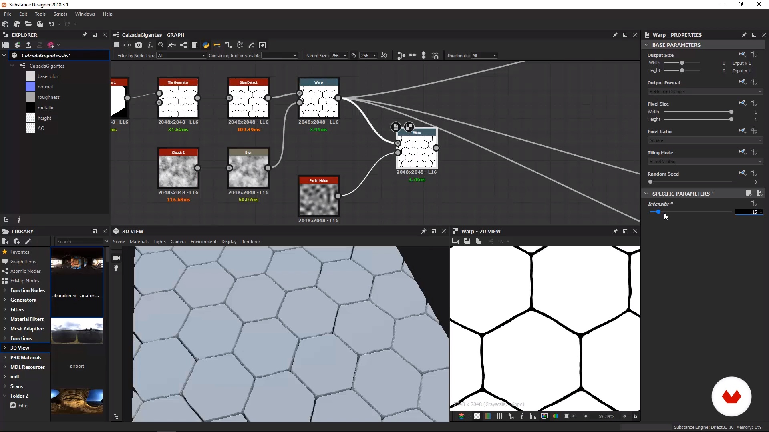
Task: Click zoom in plus button in 2D view
Action: pos(624,416)
